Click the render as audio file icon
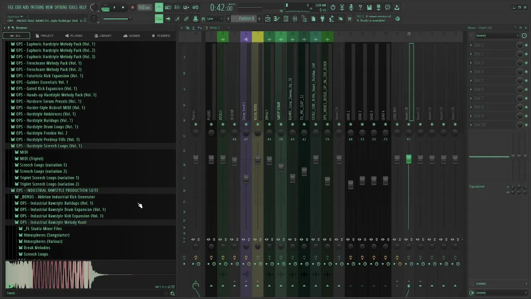 pos(378,7)
